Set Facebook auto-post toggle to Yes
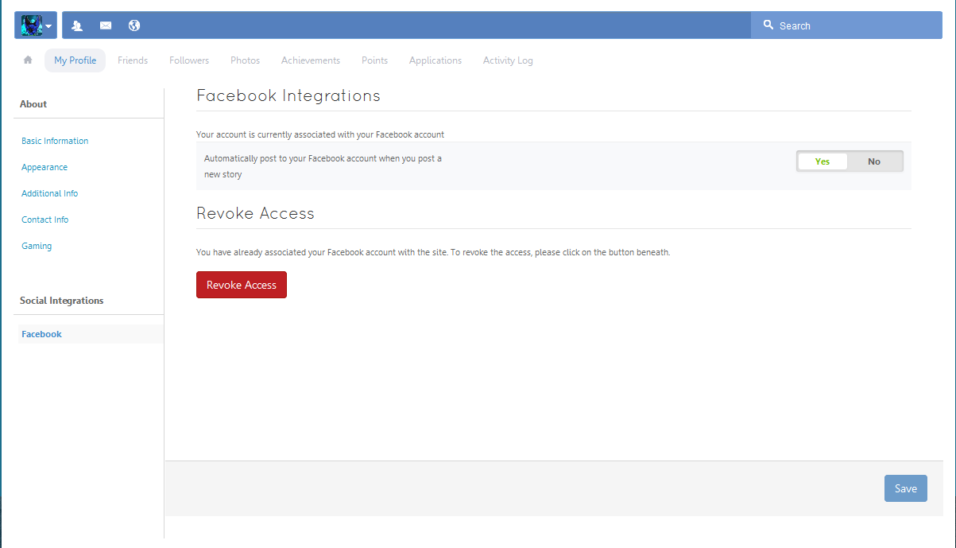 tap(822, 161)
